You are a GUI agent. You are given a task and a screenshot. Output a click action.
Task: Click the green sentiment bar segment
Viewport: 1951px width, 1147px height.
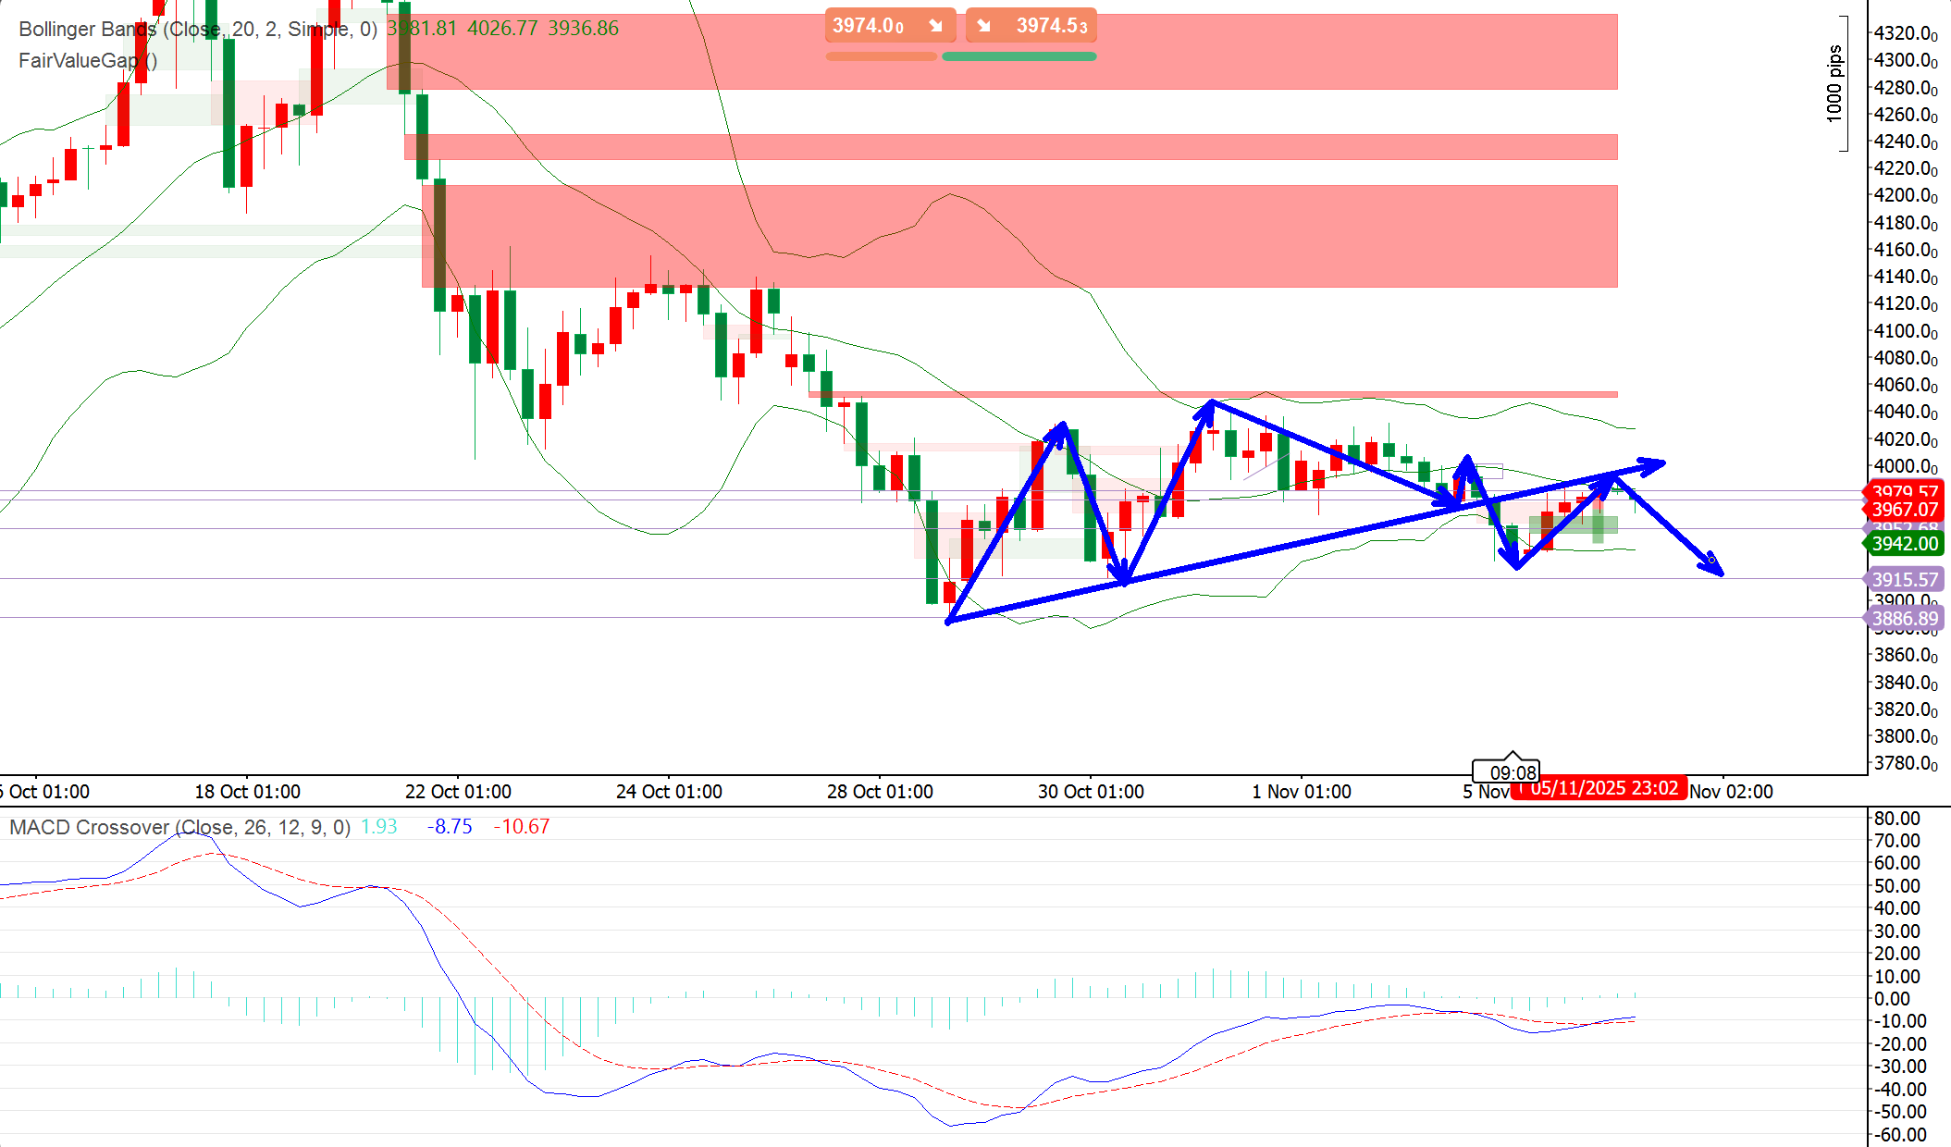point(1019,56)
